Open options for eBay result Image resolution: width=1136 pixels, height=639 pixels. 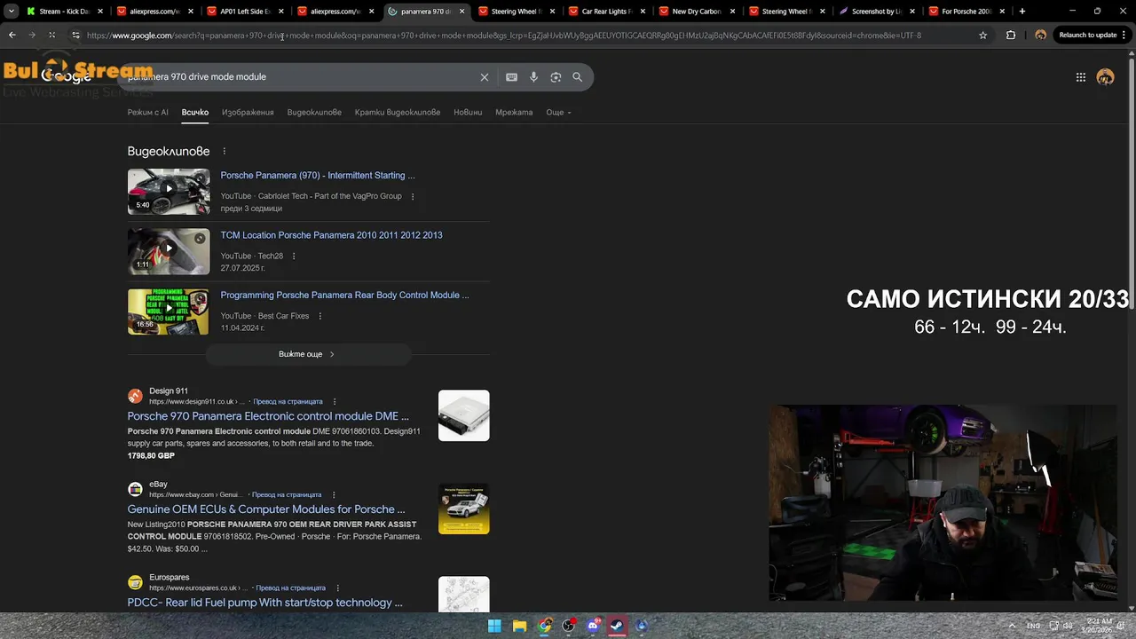[334, 495]
